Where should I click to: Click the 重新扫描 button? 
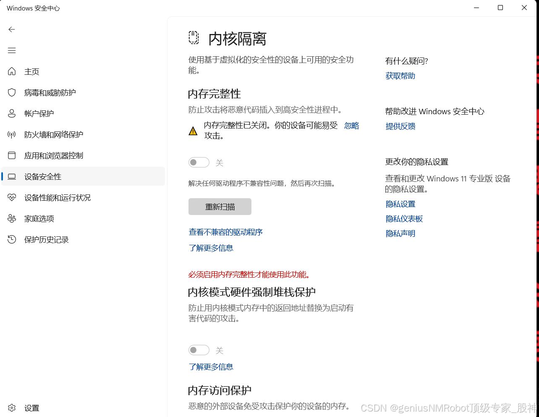220,207
